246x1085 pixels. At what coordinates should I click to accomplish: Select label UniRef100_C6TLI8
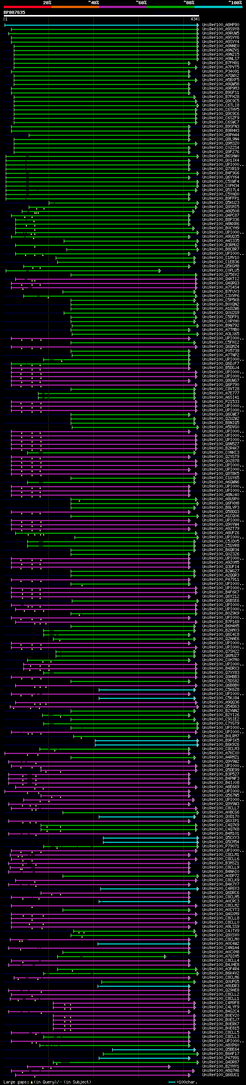[221, 105]
